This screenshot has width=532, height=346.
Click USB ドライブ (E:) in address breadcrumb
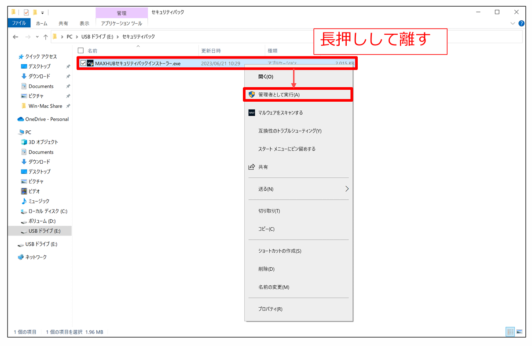click(97, 37)
